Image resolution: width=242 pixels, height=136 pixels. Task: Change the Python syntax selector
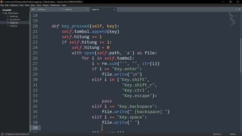click(x=233, y=134)
